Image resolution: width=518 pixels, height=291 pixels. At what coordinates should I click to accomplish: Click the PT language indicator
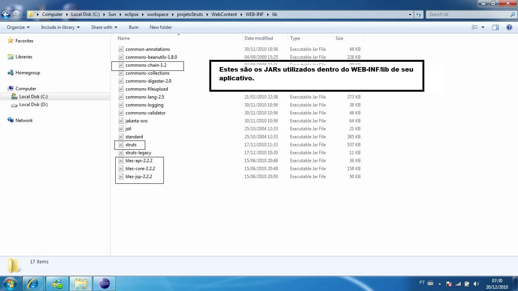point(422,283)
